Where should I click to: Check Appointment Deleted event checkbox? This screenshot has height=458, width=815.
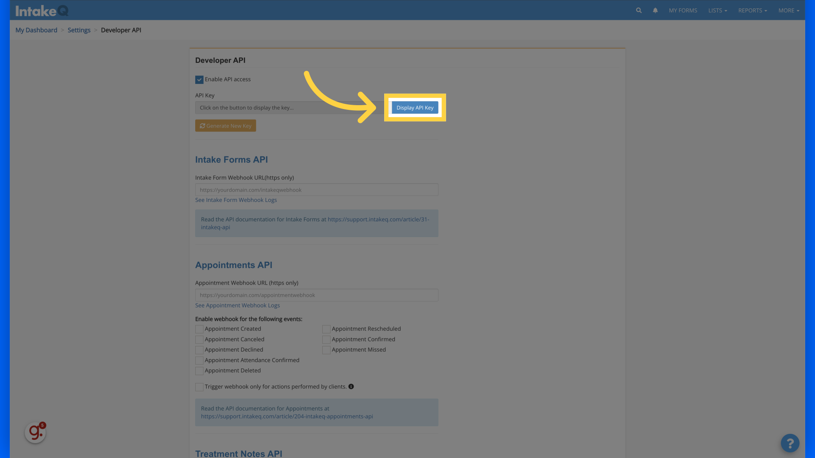click(199, 371)
